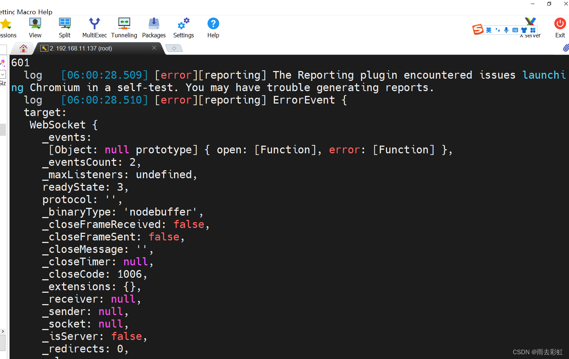The image size is (569, 359).
Task: Expand the sidebar with the chevron arrow
Action: [3, 331]
